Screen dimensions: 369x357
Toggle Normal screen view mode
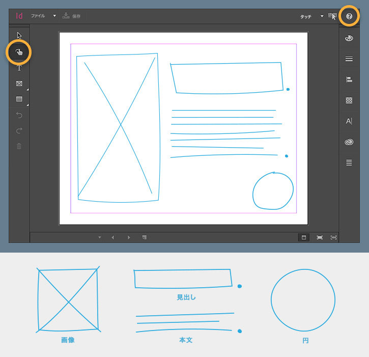(x=304, y=237)
